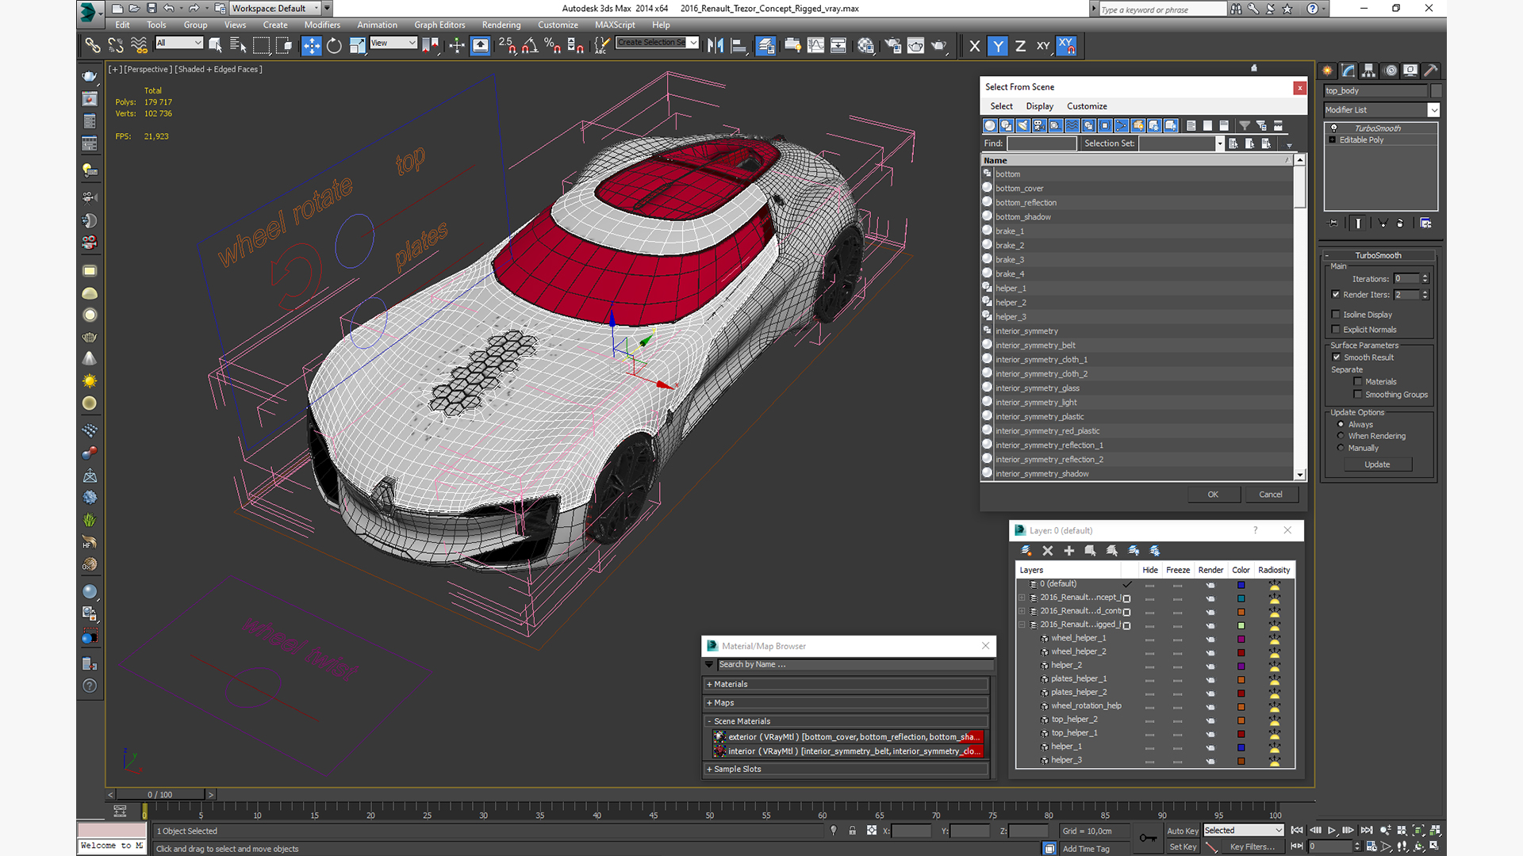Viewport: 1523px width, 856px height.
Task: Select the Manually update option
Action: click(1341, 448)
